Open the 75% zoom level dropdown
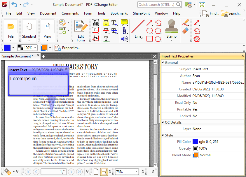The height and width of the screenshot is (177, 246). point(136,171)
